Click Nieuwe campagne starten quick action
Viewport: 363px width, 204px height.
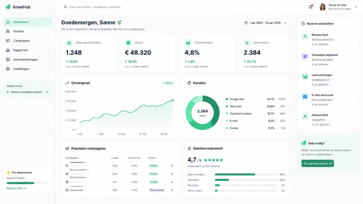pos(28,92)
